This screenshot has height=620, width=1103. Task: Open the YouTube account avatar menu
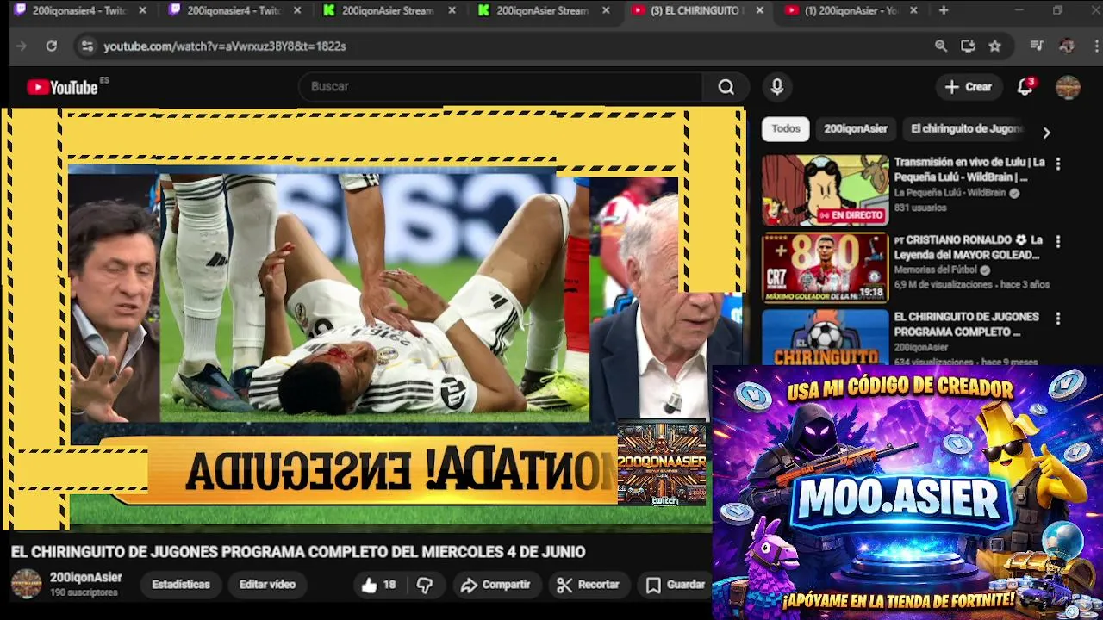click(x=1069, y=87)
